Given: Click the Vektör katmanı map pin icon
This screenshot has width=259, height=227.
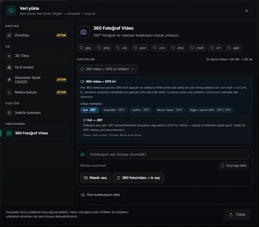Looking at the screenshot, I should click(9, 113).
